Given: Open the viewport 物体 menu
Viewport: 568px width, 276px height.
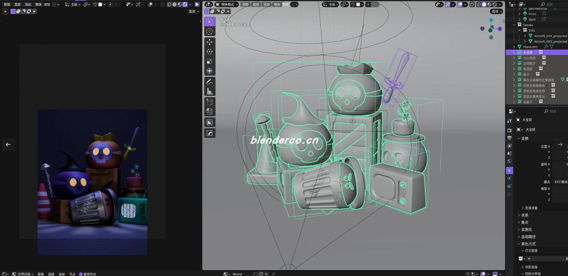Looking at the screenshot, I should point(277,4).
